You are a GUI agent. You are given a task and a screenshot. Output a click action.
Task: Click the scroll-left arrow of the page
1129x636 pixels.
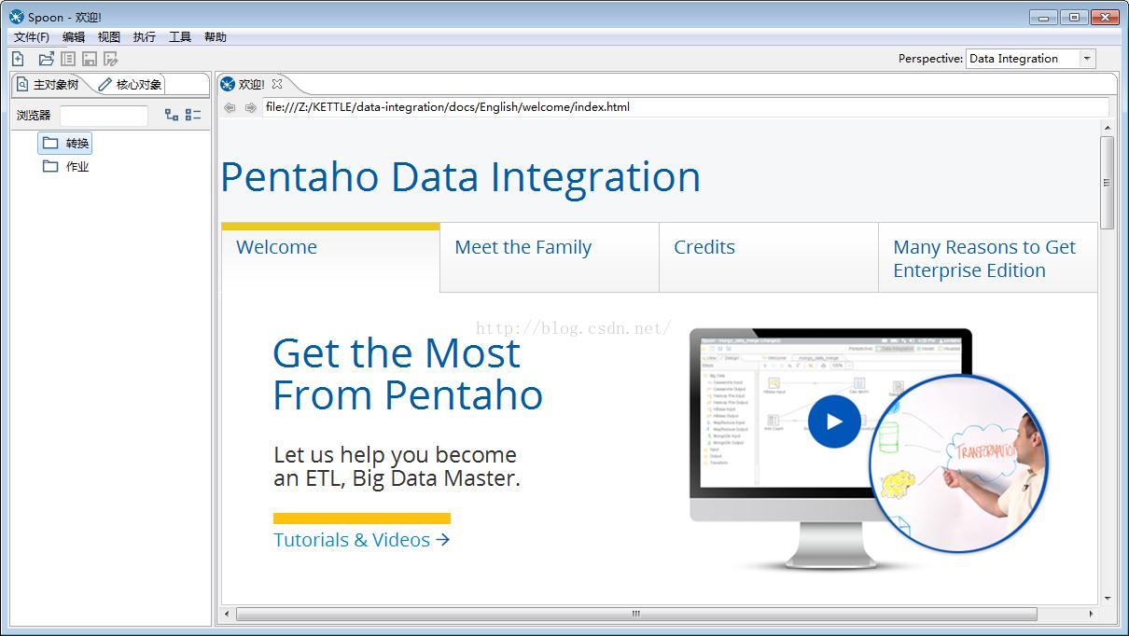tap(227, 614)
